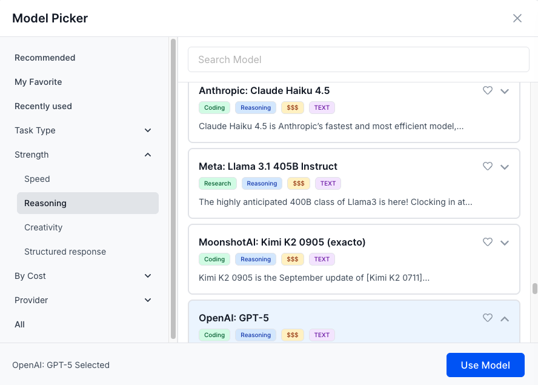Click the Use Model button

(x=485, y=365)
